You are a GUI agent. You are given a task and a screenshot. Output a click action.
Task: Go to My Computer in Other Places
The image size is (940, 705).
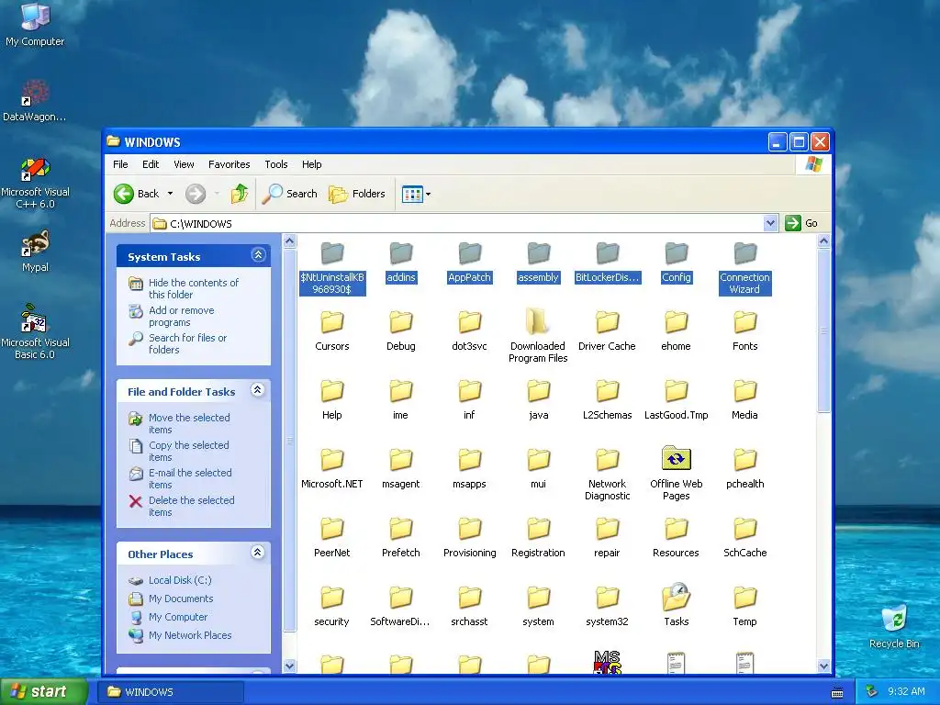coord(178,617)
